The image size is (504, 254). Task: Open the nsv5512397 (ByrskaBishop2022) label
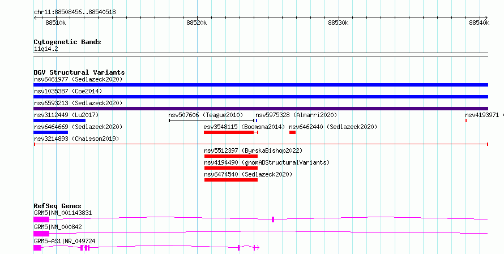click(x=253, y=150)
